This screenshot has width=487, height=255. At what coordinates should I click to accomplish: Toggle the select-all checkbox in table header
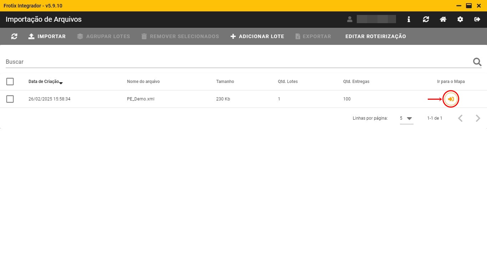pyautogui.click(x=10, y=82)
